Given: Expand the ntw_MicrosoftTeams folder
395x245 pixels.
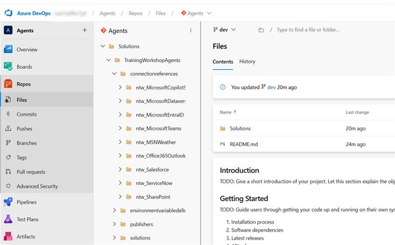Looking at the screenshot, I should coord(120,128).
